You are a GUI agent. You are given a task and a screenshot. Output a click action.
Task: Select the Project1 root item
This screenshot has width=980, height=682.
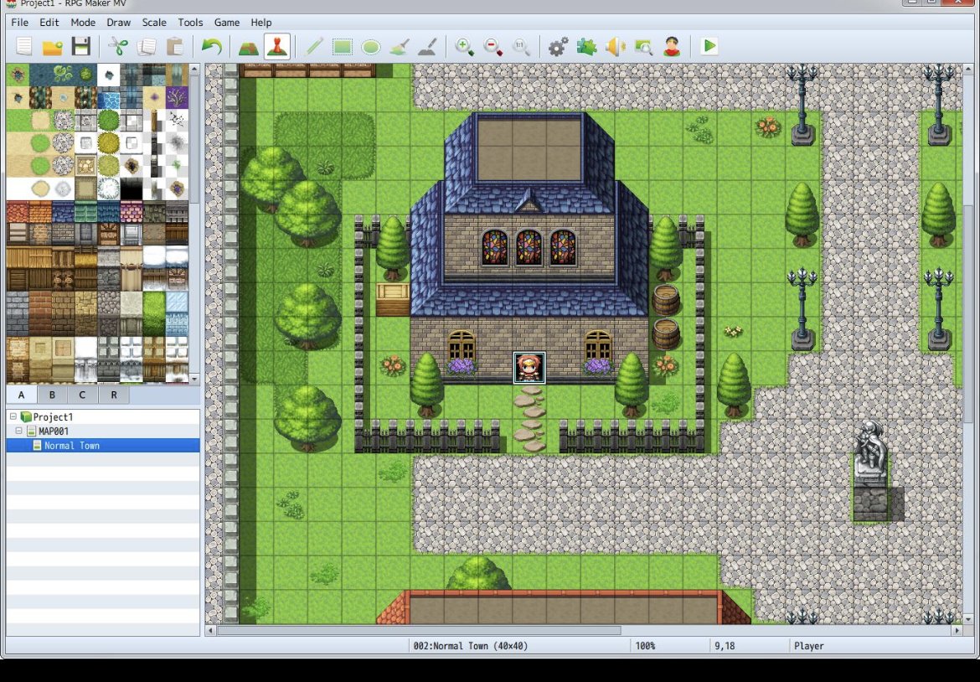pyautogui.click(x=53, y=417)
